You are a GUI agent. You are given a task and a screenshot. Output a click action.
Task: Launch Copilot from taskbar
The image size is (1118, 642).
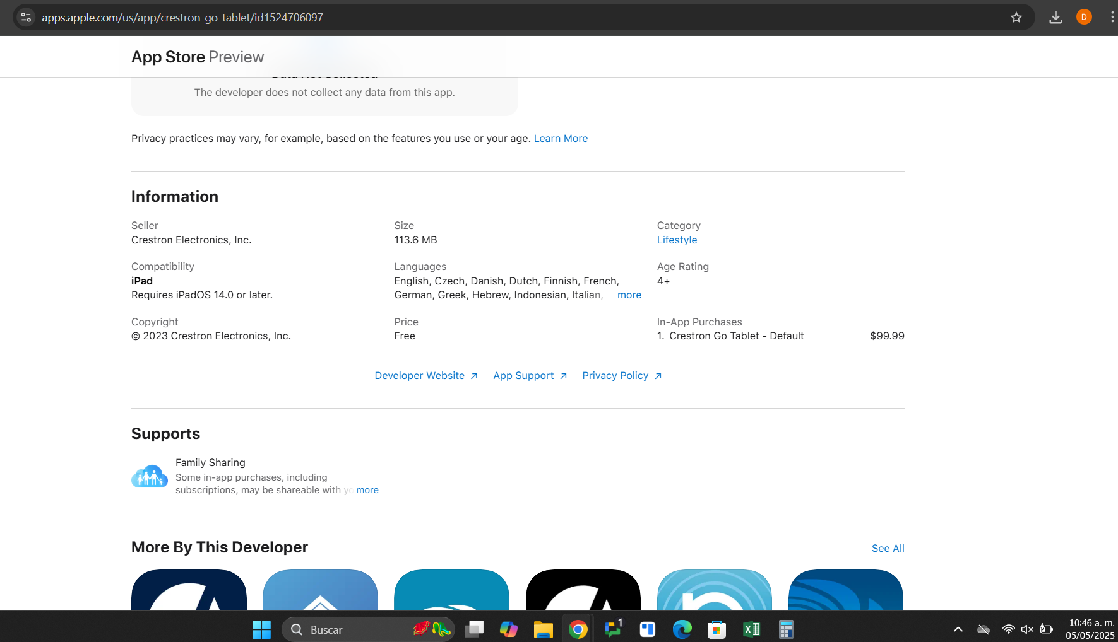click(509, 629)
